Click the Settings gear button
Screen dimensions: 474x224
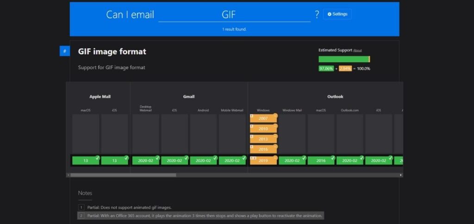coord(337,14)
